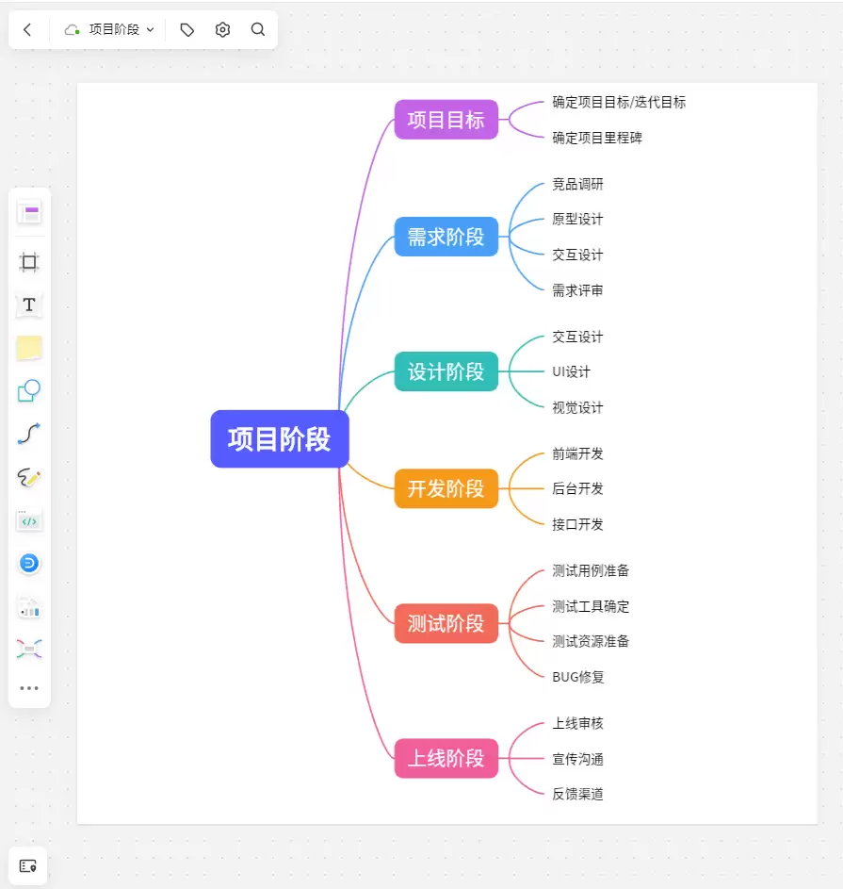Viewport: 843px width, 889px height.
Task: Open the 项目阶段 title dropdown
Action: 109,29
